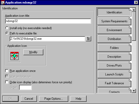Select Path to executable file radio button
The width and height of the screenshot is (139, 104).
(x=7, y=33)
